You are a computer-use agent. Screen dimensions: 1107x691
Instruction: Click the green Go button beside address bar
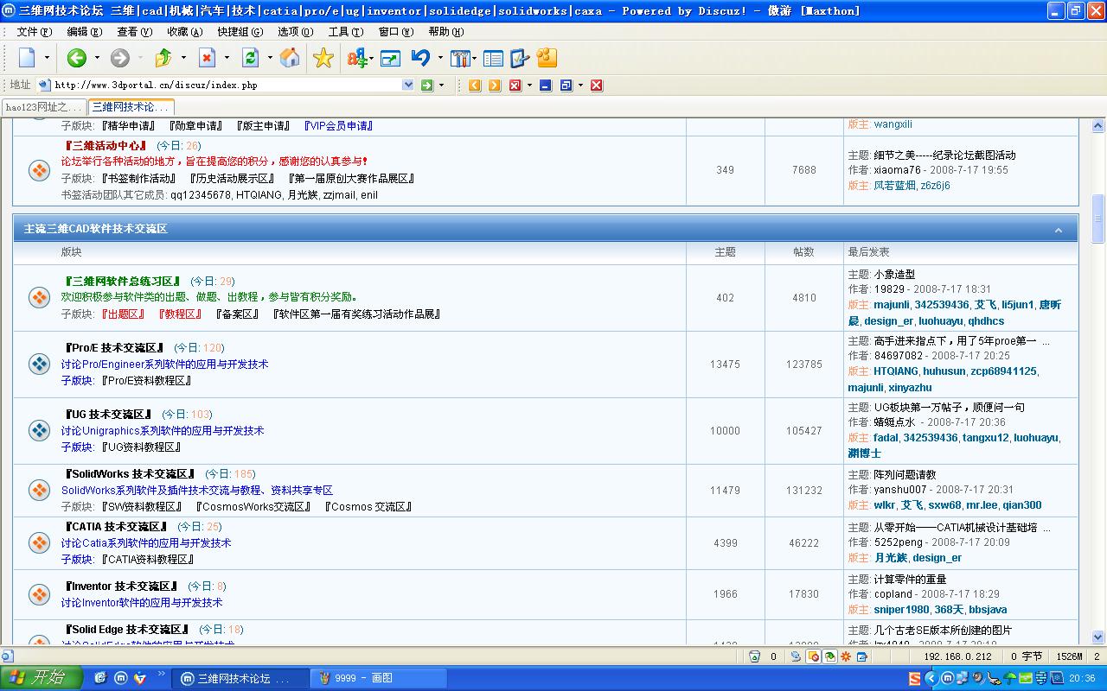(x=426, y=85)
